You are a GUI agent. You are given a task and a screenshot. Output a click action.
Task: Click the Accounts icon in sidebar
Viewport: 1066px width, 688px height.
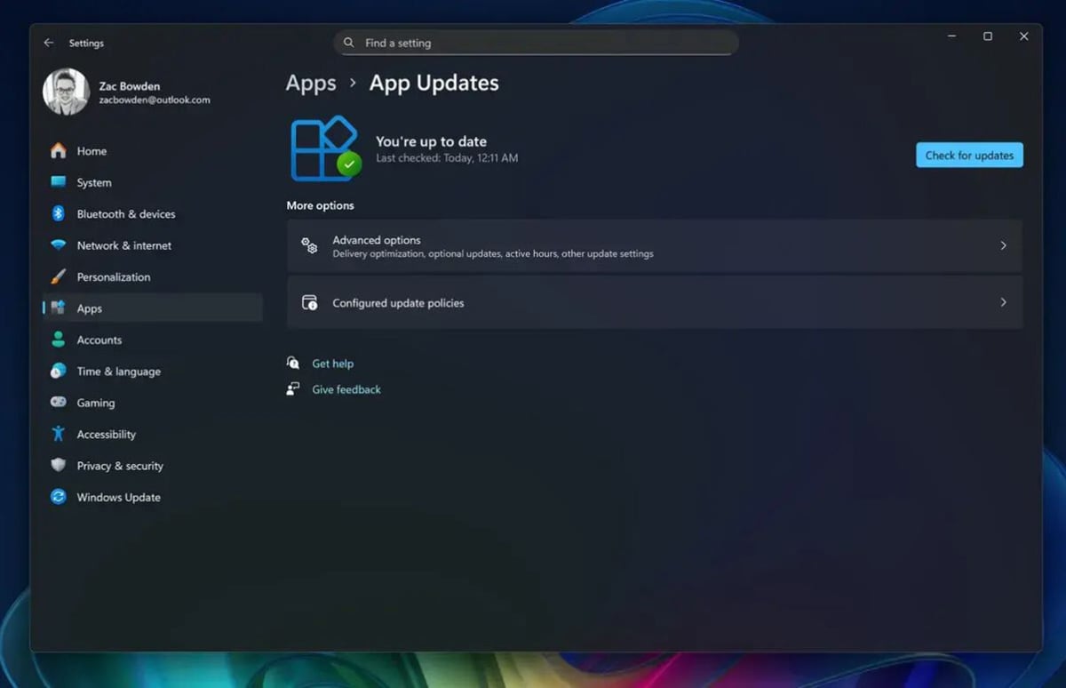pyautogui.click(x=59, y=340)
